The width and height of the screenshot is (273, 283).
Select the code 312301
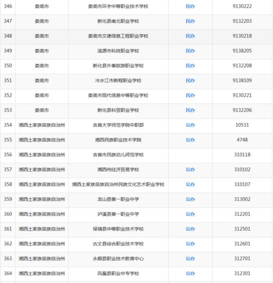(x=242, y=274)
